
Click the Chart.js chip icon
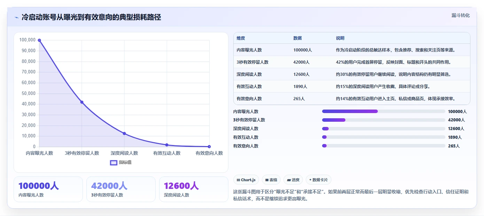238,180
